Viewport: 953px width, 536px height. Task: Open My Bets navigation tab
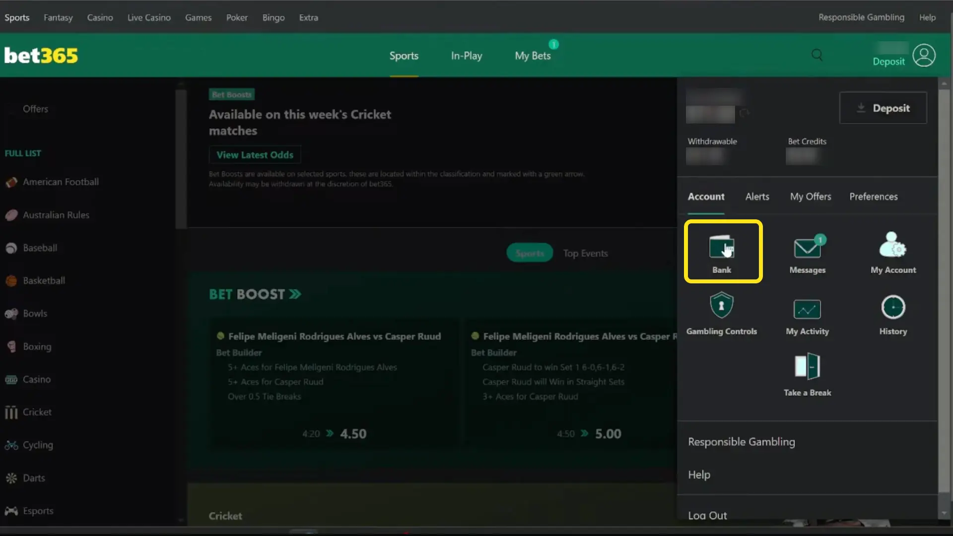pyautogui.click(x=533, y=56)
